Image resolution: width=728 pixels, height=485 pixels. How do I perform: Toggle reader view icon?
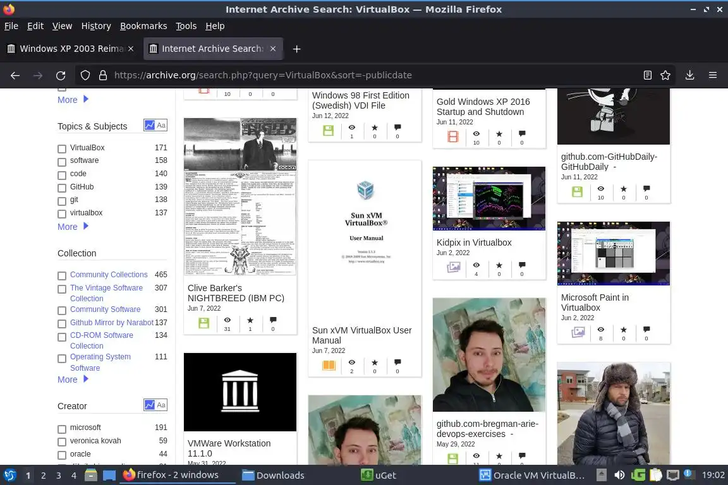[x=648, y=75]
